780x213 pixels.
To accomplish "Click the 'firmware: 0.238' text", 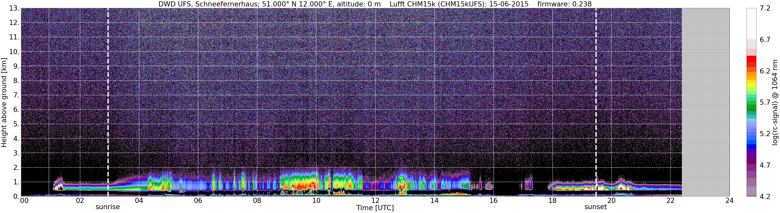I will (564, 4).
